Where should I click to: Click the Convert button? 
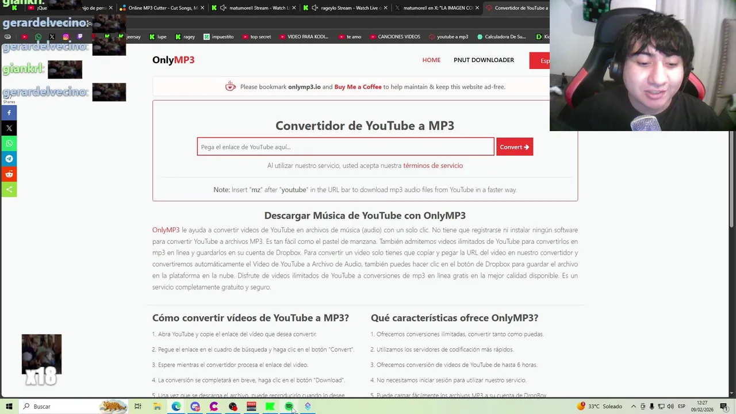pos(514,147)
